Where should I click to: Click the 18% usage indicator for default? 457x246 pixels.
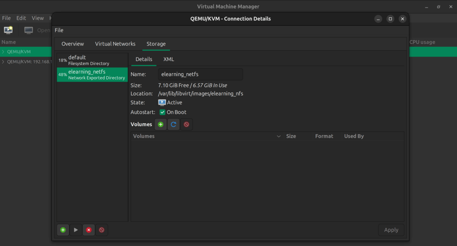62,61
